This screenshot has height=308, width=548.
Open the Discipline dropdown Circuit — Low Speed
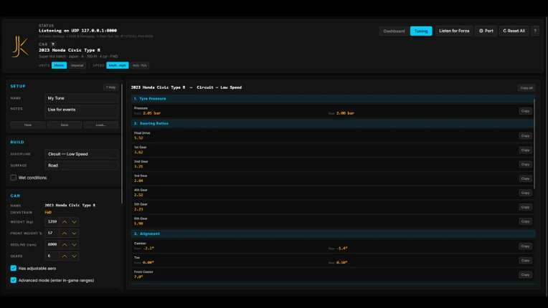click(x=82, y=154)
